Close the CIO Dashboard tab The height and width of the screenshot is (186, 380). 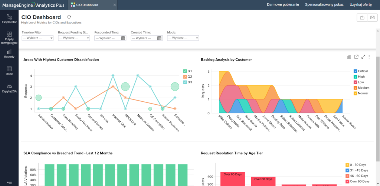[114, 5]
